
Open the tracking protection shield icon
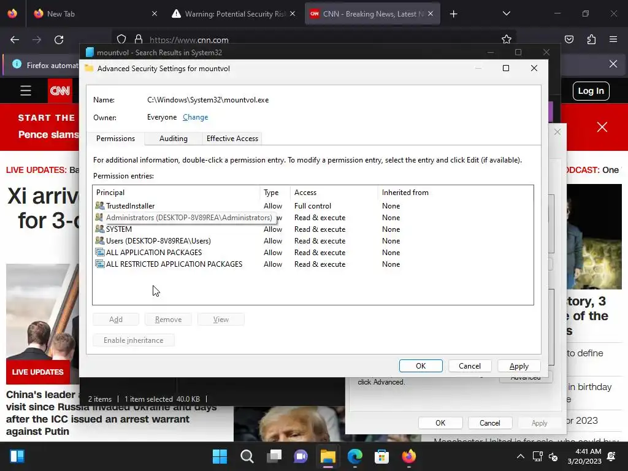click(121, 39)
